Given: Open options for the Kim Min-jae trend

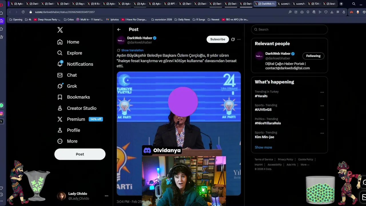Looking at the screenshot, I should (x=322, y=133).
